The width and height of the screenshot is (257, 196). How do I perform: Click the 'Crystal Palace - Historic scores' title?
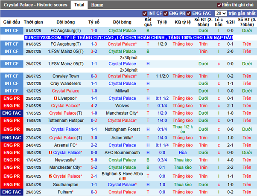(x=35, y=5)
